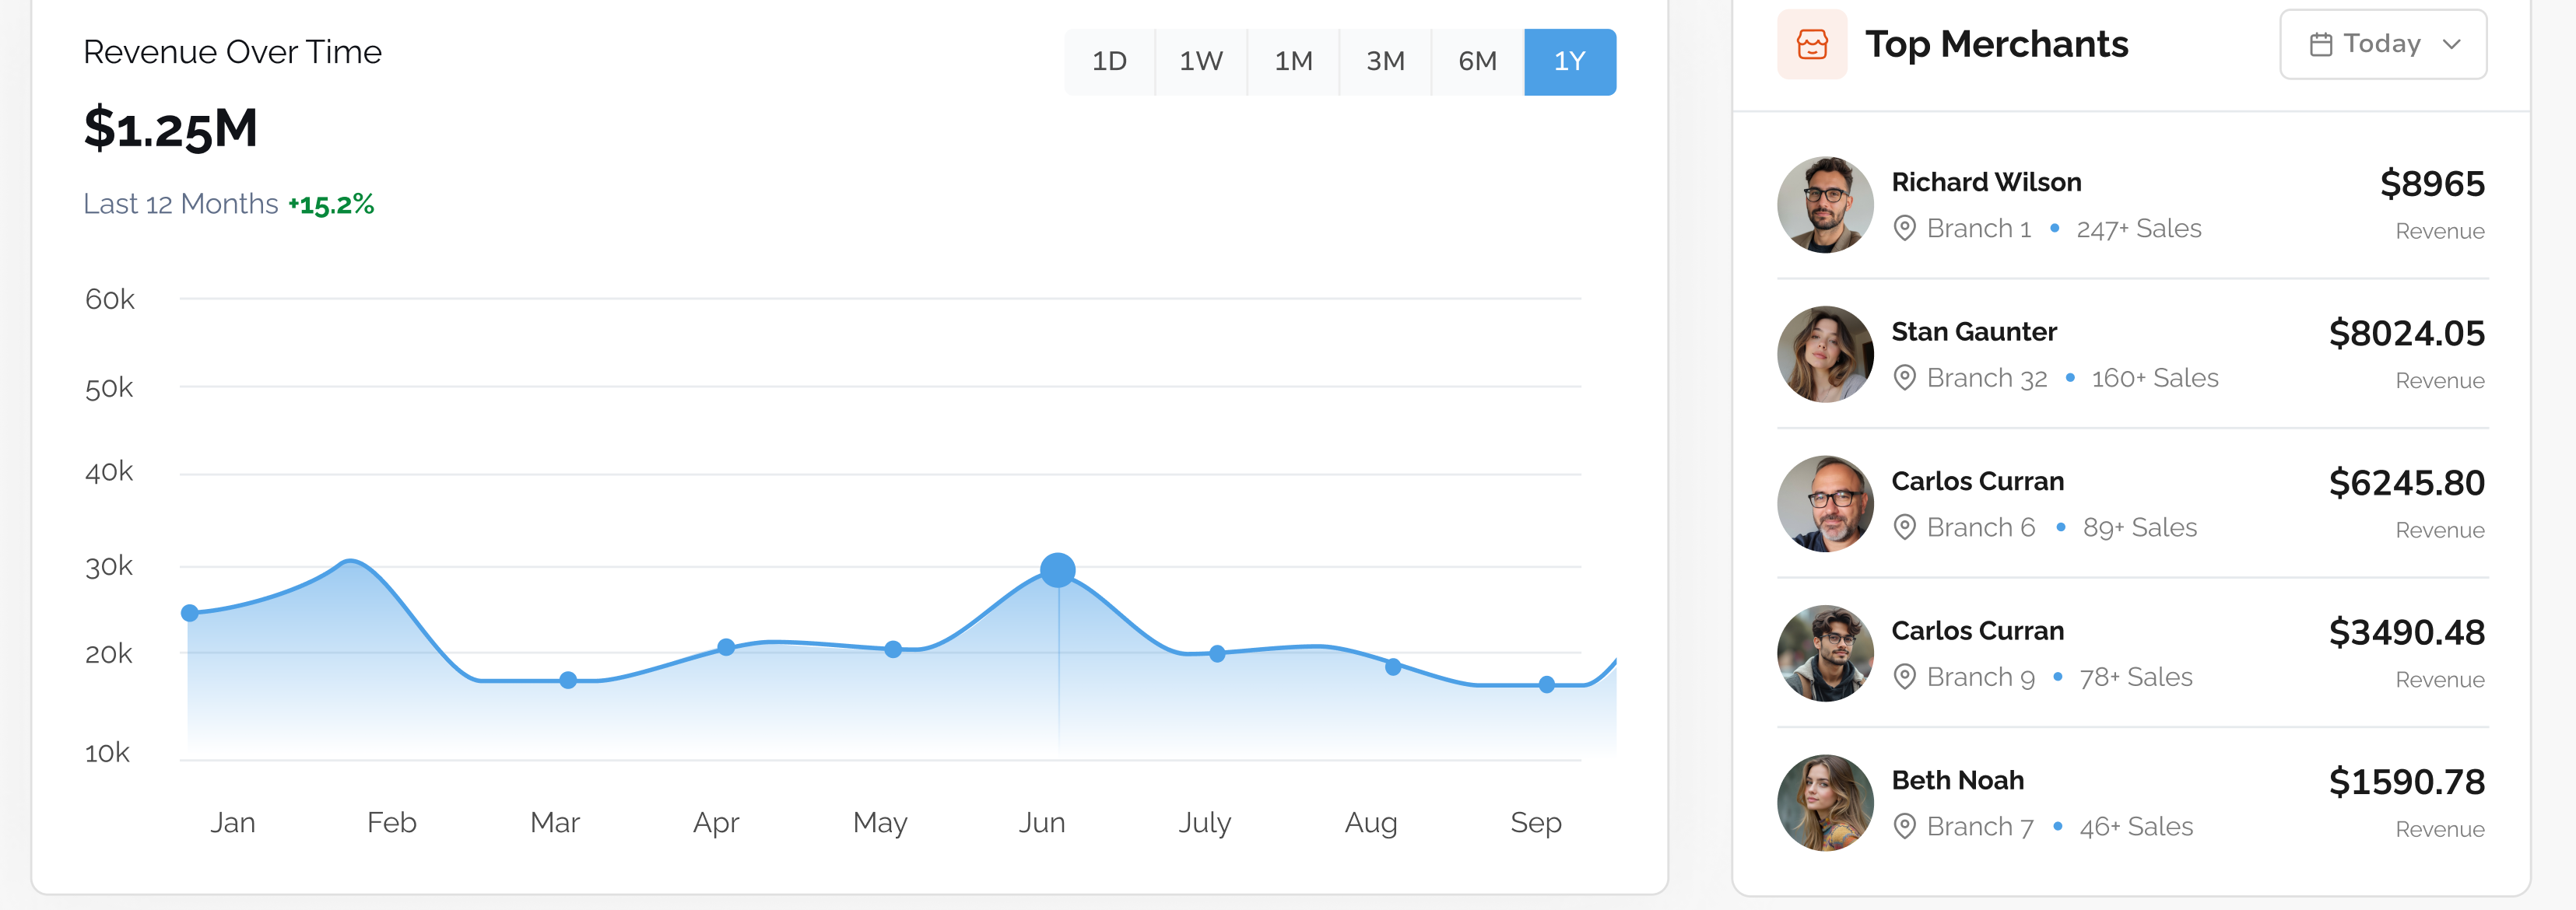Switch the chart to 1M range
The height and width of the screenshot is (910, 2576).
pos(1293,62)
